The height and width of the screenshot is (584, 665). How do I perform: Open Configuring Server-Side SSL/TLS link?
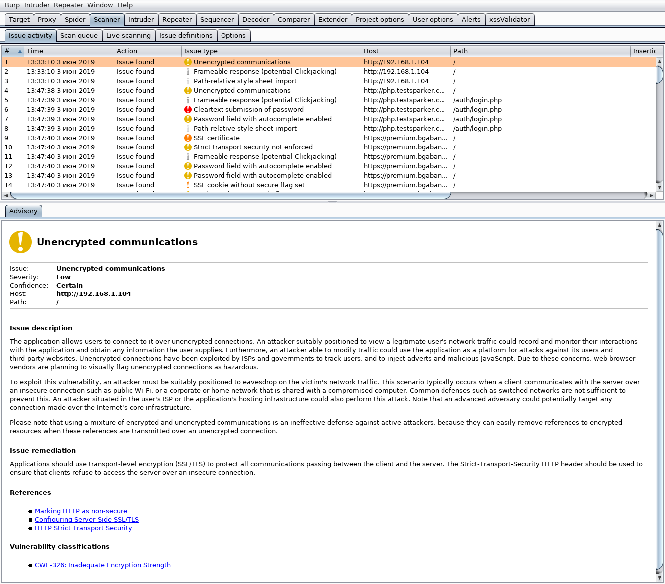point(87,520)
